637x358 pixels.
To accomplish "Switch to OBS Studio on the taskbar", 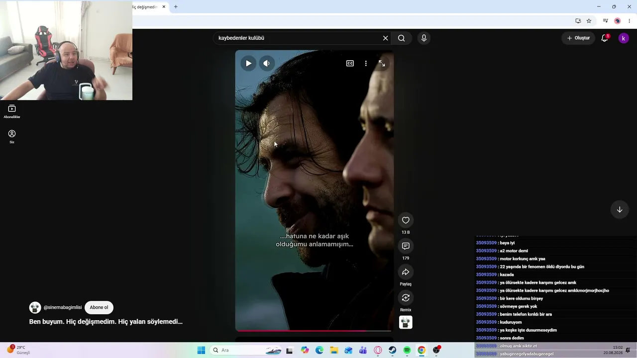I will [436, 350].
